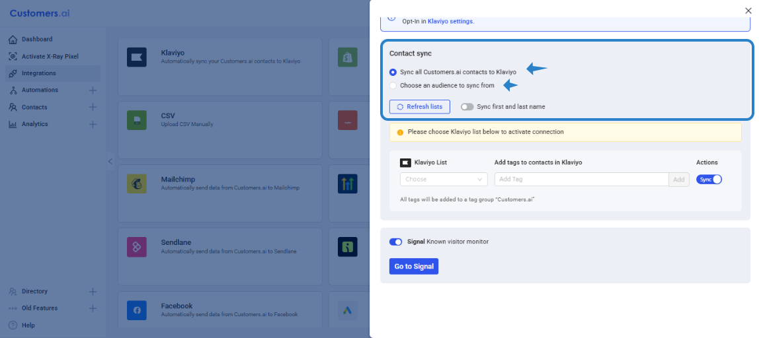Click the Refresh lists button

click(420, 107)
